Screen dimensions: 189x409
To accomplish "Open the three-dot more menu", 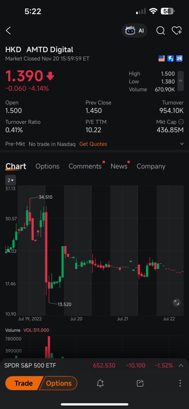I will click(180, 383).
